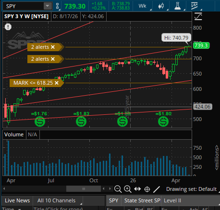Click the 739.30 last price display
220x210 pixels.
[75, 6]
